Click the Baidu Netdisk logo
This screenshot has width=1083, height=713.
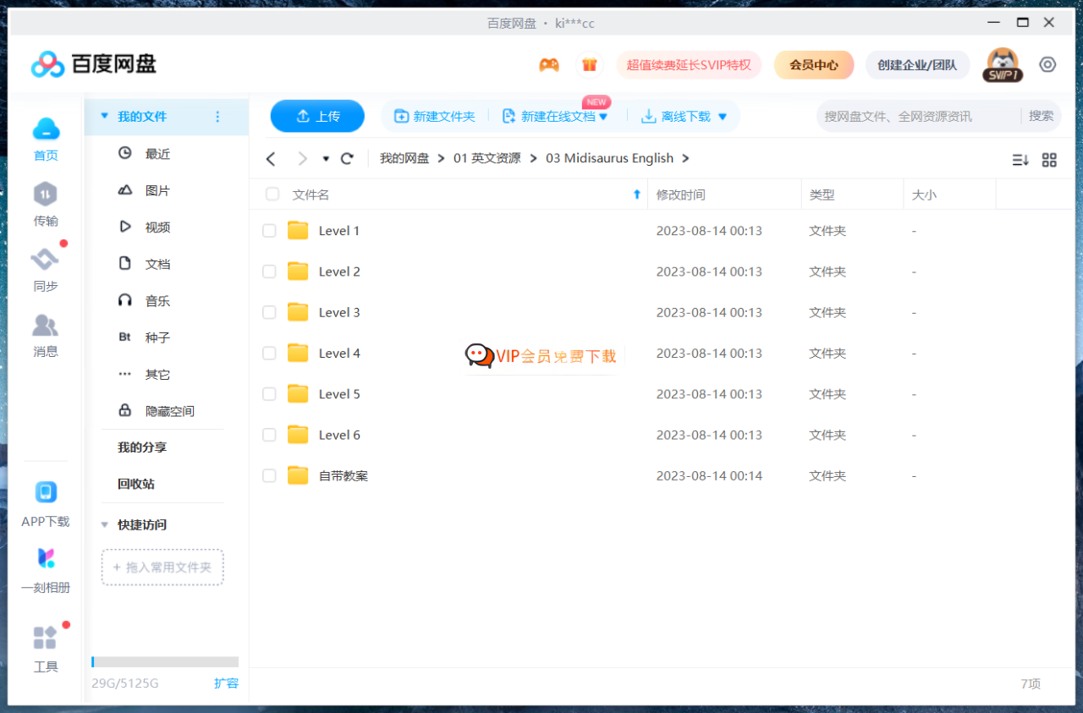[x=94, y=64]
